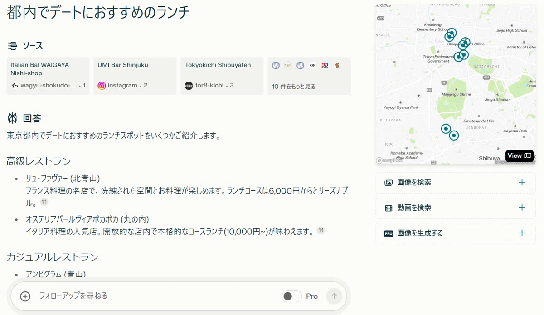Open the Tokyokichi Shibuyaten source card
Image resolution: width=544 pixels, height=315 pixels.
click(222, 76)
